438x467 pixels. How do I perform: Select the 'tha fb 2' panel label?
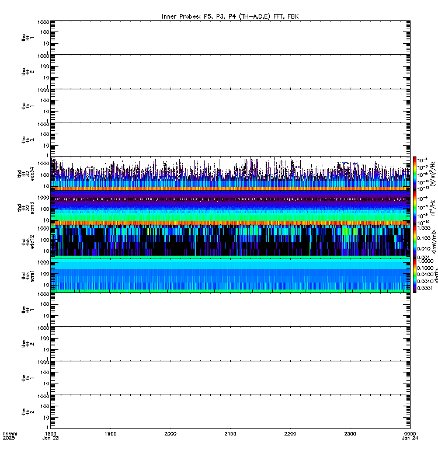(27, 140)
